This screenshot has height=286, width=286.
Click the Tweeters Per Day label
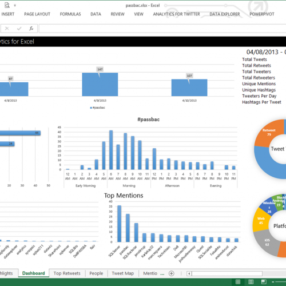point(259,96)
